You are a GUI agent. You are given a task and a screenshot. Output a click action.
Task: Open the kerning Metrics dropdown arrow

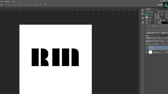coord(155,17)
